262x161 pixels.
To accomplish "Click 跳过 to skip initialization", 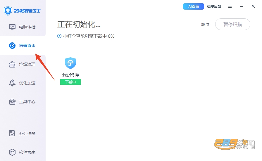I will [x=205, y=25].
